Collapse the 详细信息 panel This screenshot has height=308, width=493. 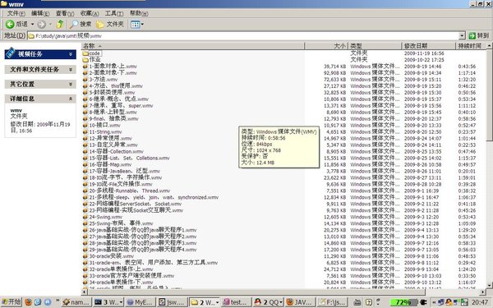(71, 99)
